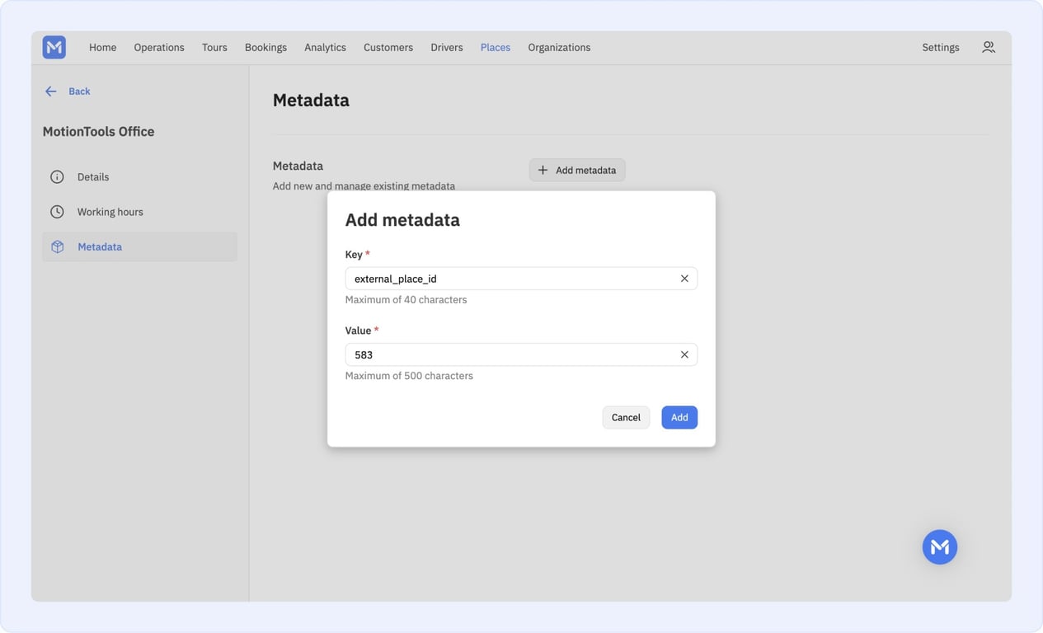The width and height of the screenshot is (1043, 633).
Task: Open the Drivers menu
Action: (x=447, y=47)
